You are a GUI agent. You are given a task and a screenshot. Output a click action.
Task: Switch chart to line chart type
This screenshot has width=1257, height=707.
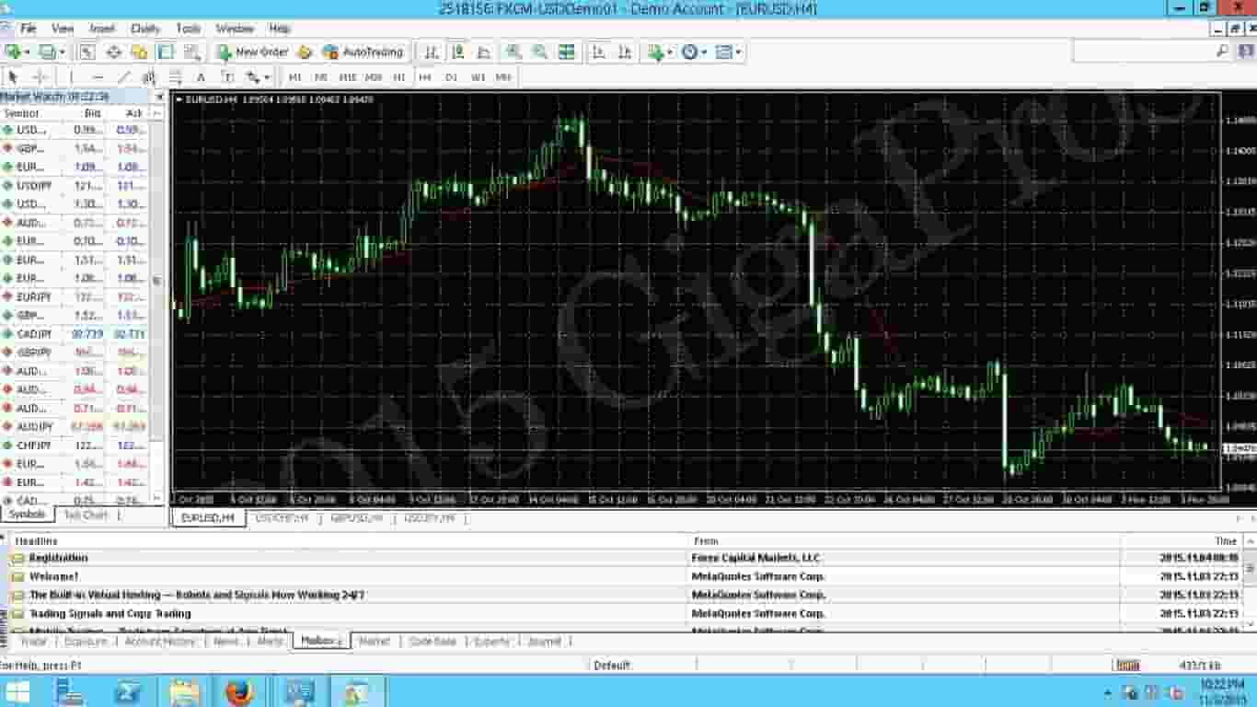coord(484,52)
